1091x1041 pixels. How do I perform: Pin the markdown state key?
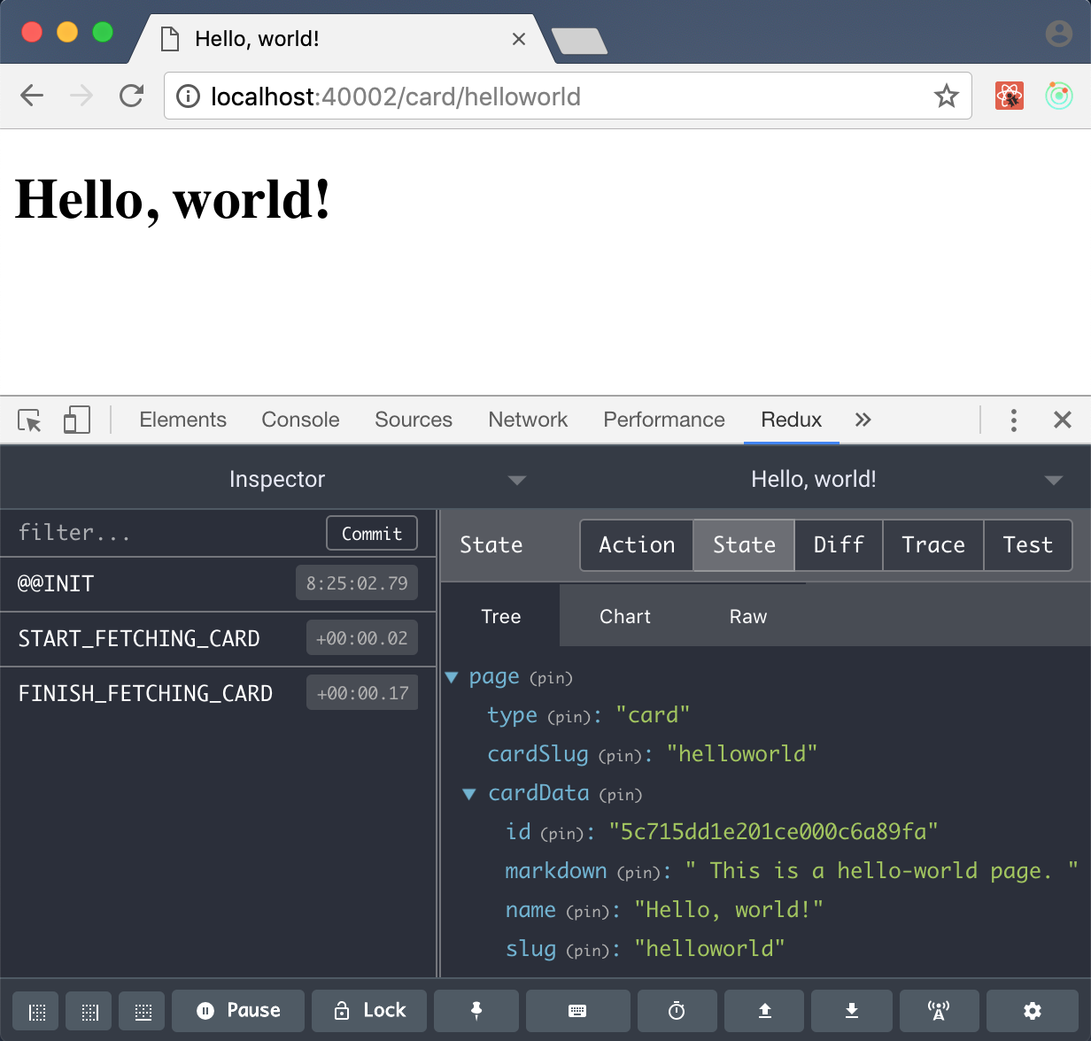click(638, 874)
